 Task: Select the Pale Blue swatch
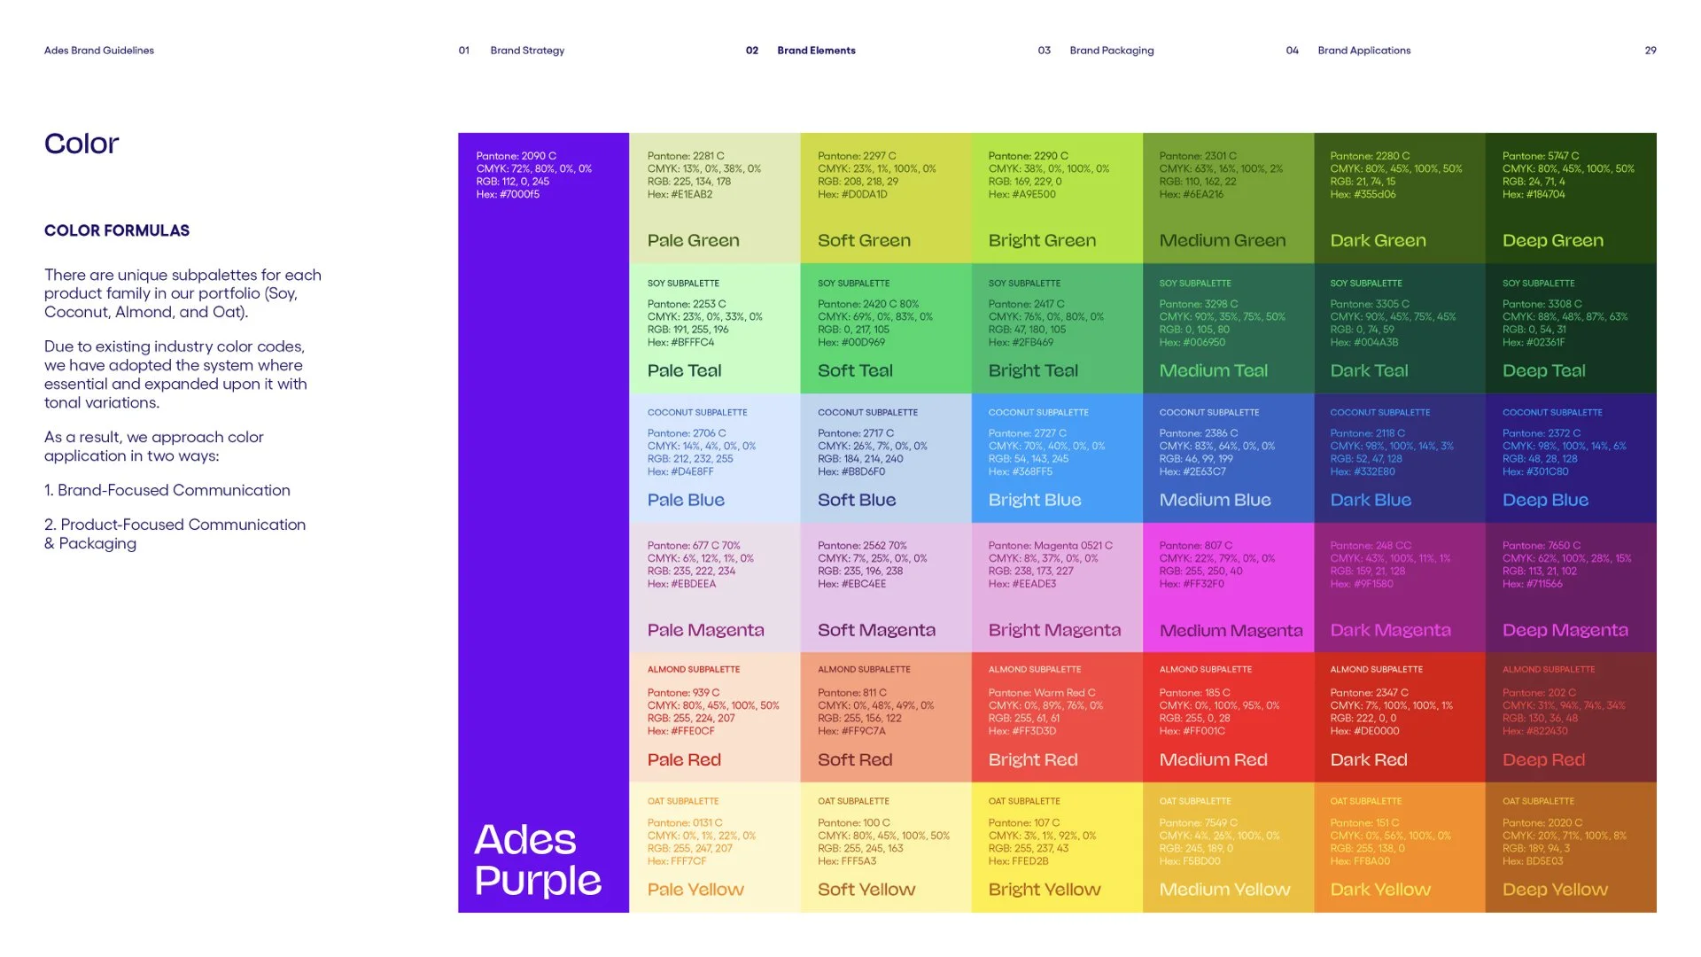[x=715, y=458]
